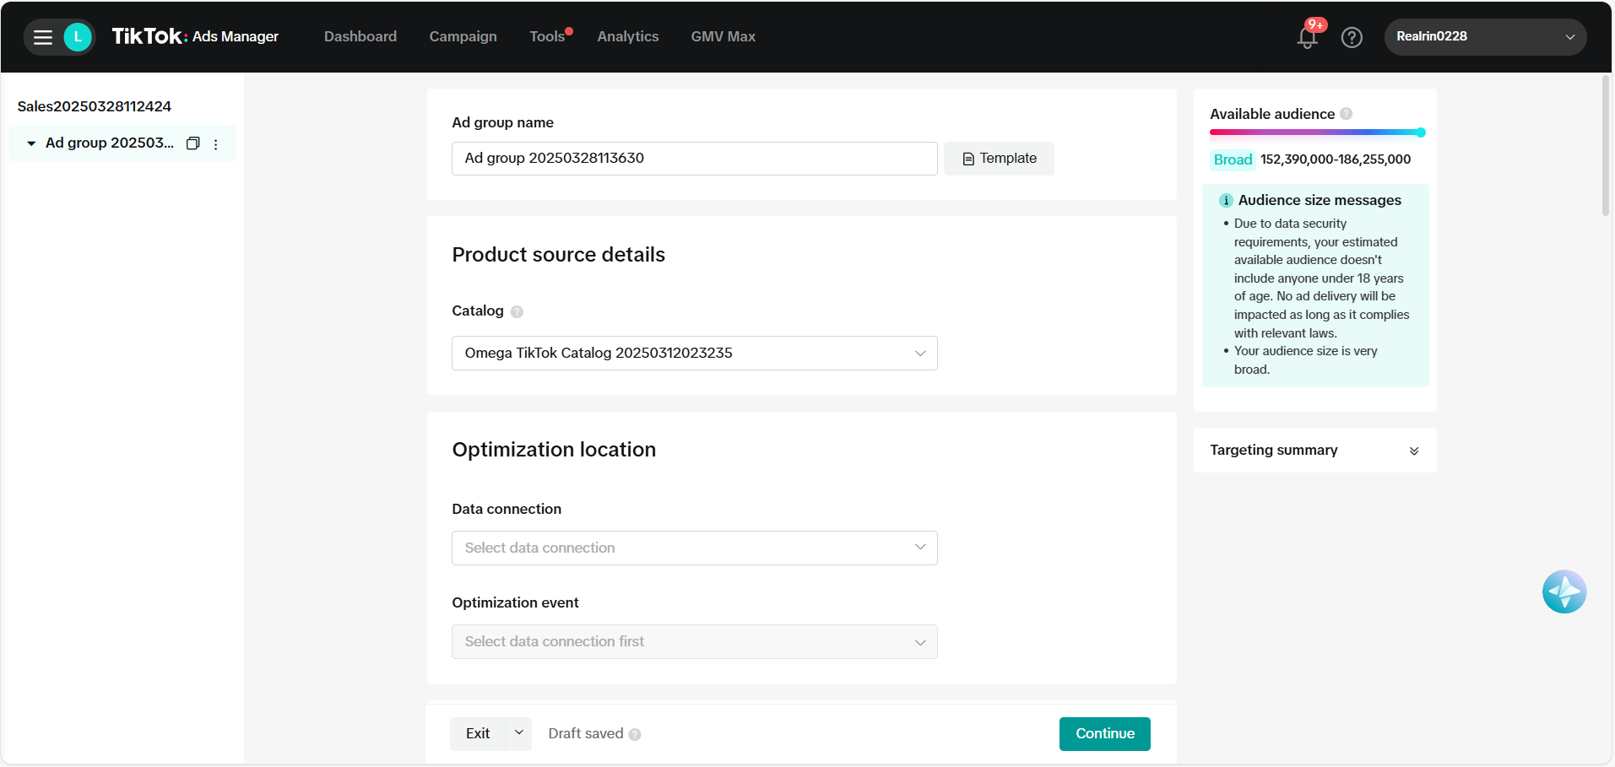Click the Draft saved info icon
The height and width of the screenshot is (767, 1615).
pyautogui.click(x=635, y=734)
